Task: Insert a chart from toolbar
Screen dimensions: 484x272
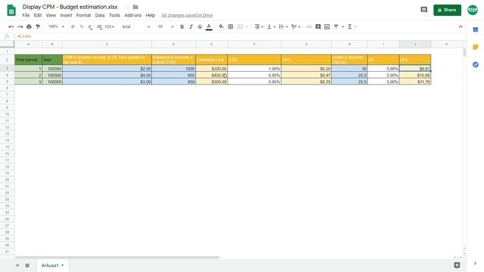Action: pos(327,27)
